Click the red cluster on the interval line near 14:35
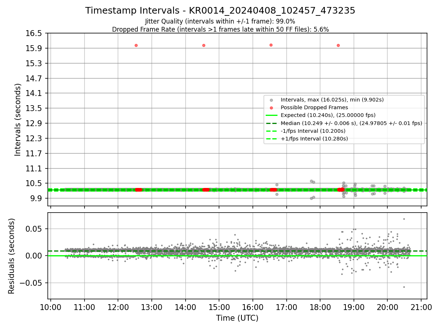Image resolution: width=441 pixels, height=331 pixels. click(206, 190)
